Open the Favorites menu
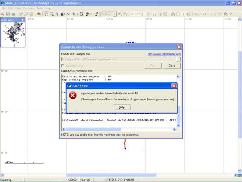 click(x=28, y=8)
